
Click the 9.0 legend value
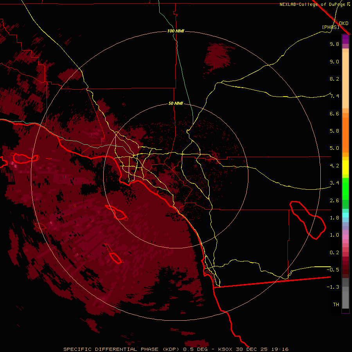(x=334, y=61)
